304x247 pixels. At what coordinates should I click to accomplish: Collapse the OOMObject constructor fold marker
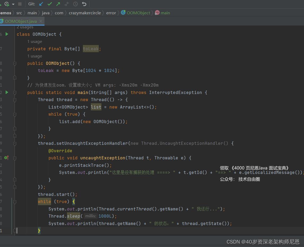coord(15,64)
